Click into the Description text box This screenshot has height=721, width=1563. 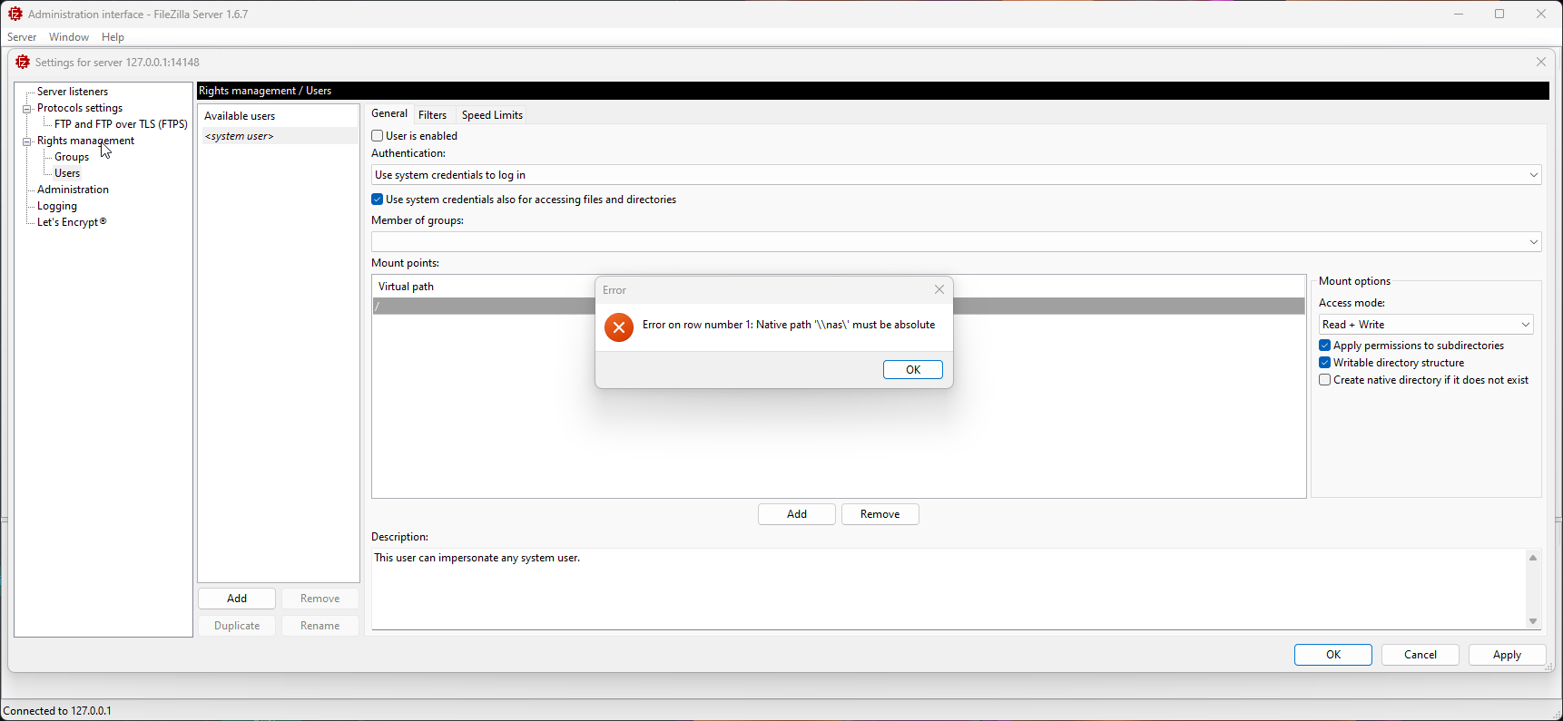[948, 589]
